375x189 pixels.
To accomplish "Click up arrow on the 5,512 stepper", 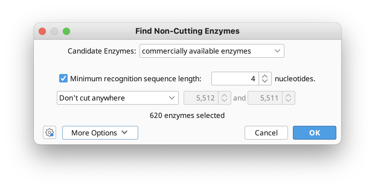I will (x=224, y=95).
